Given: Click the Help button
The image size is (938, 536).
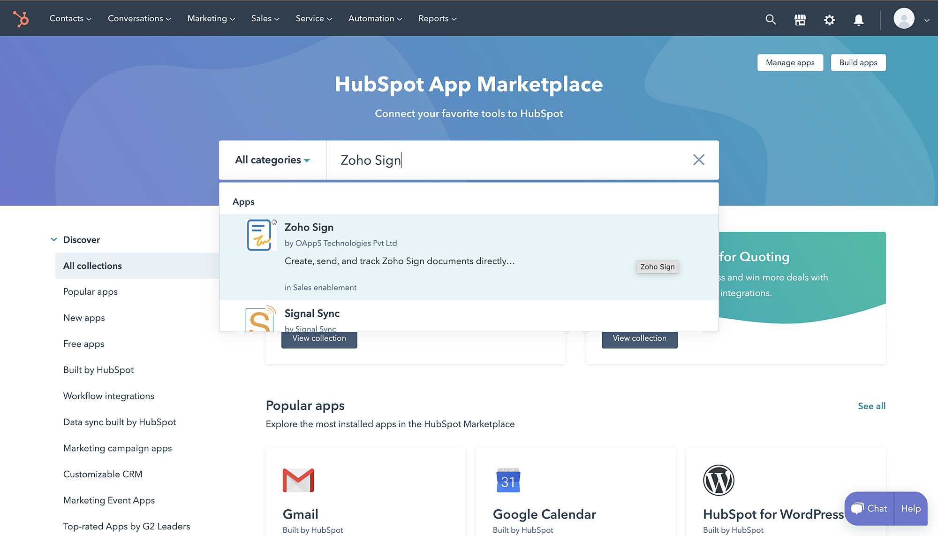Looking at the screenshot, I should [911, 508].
